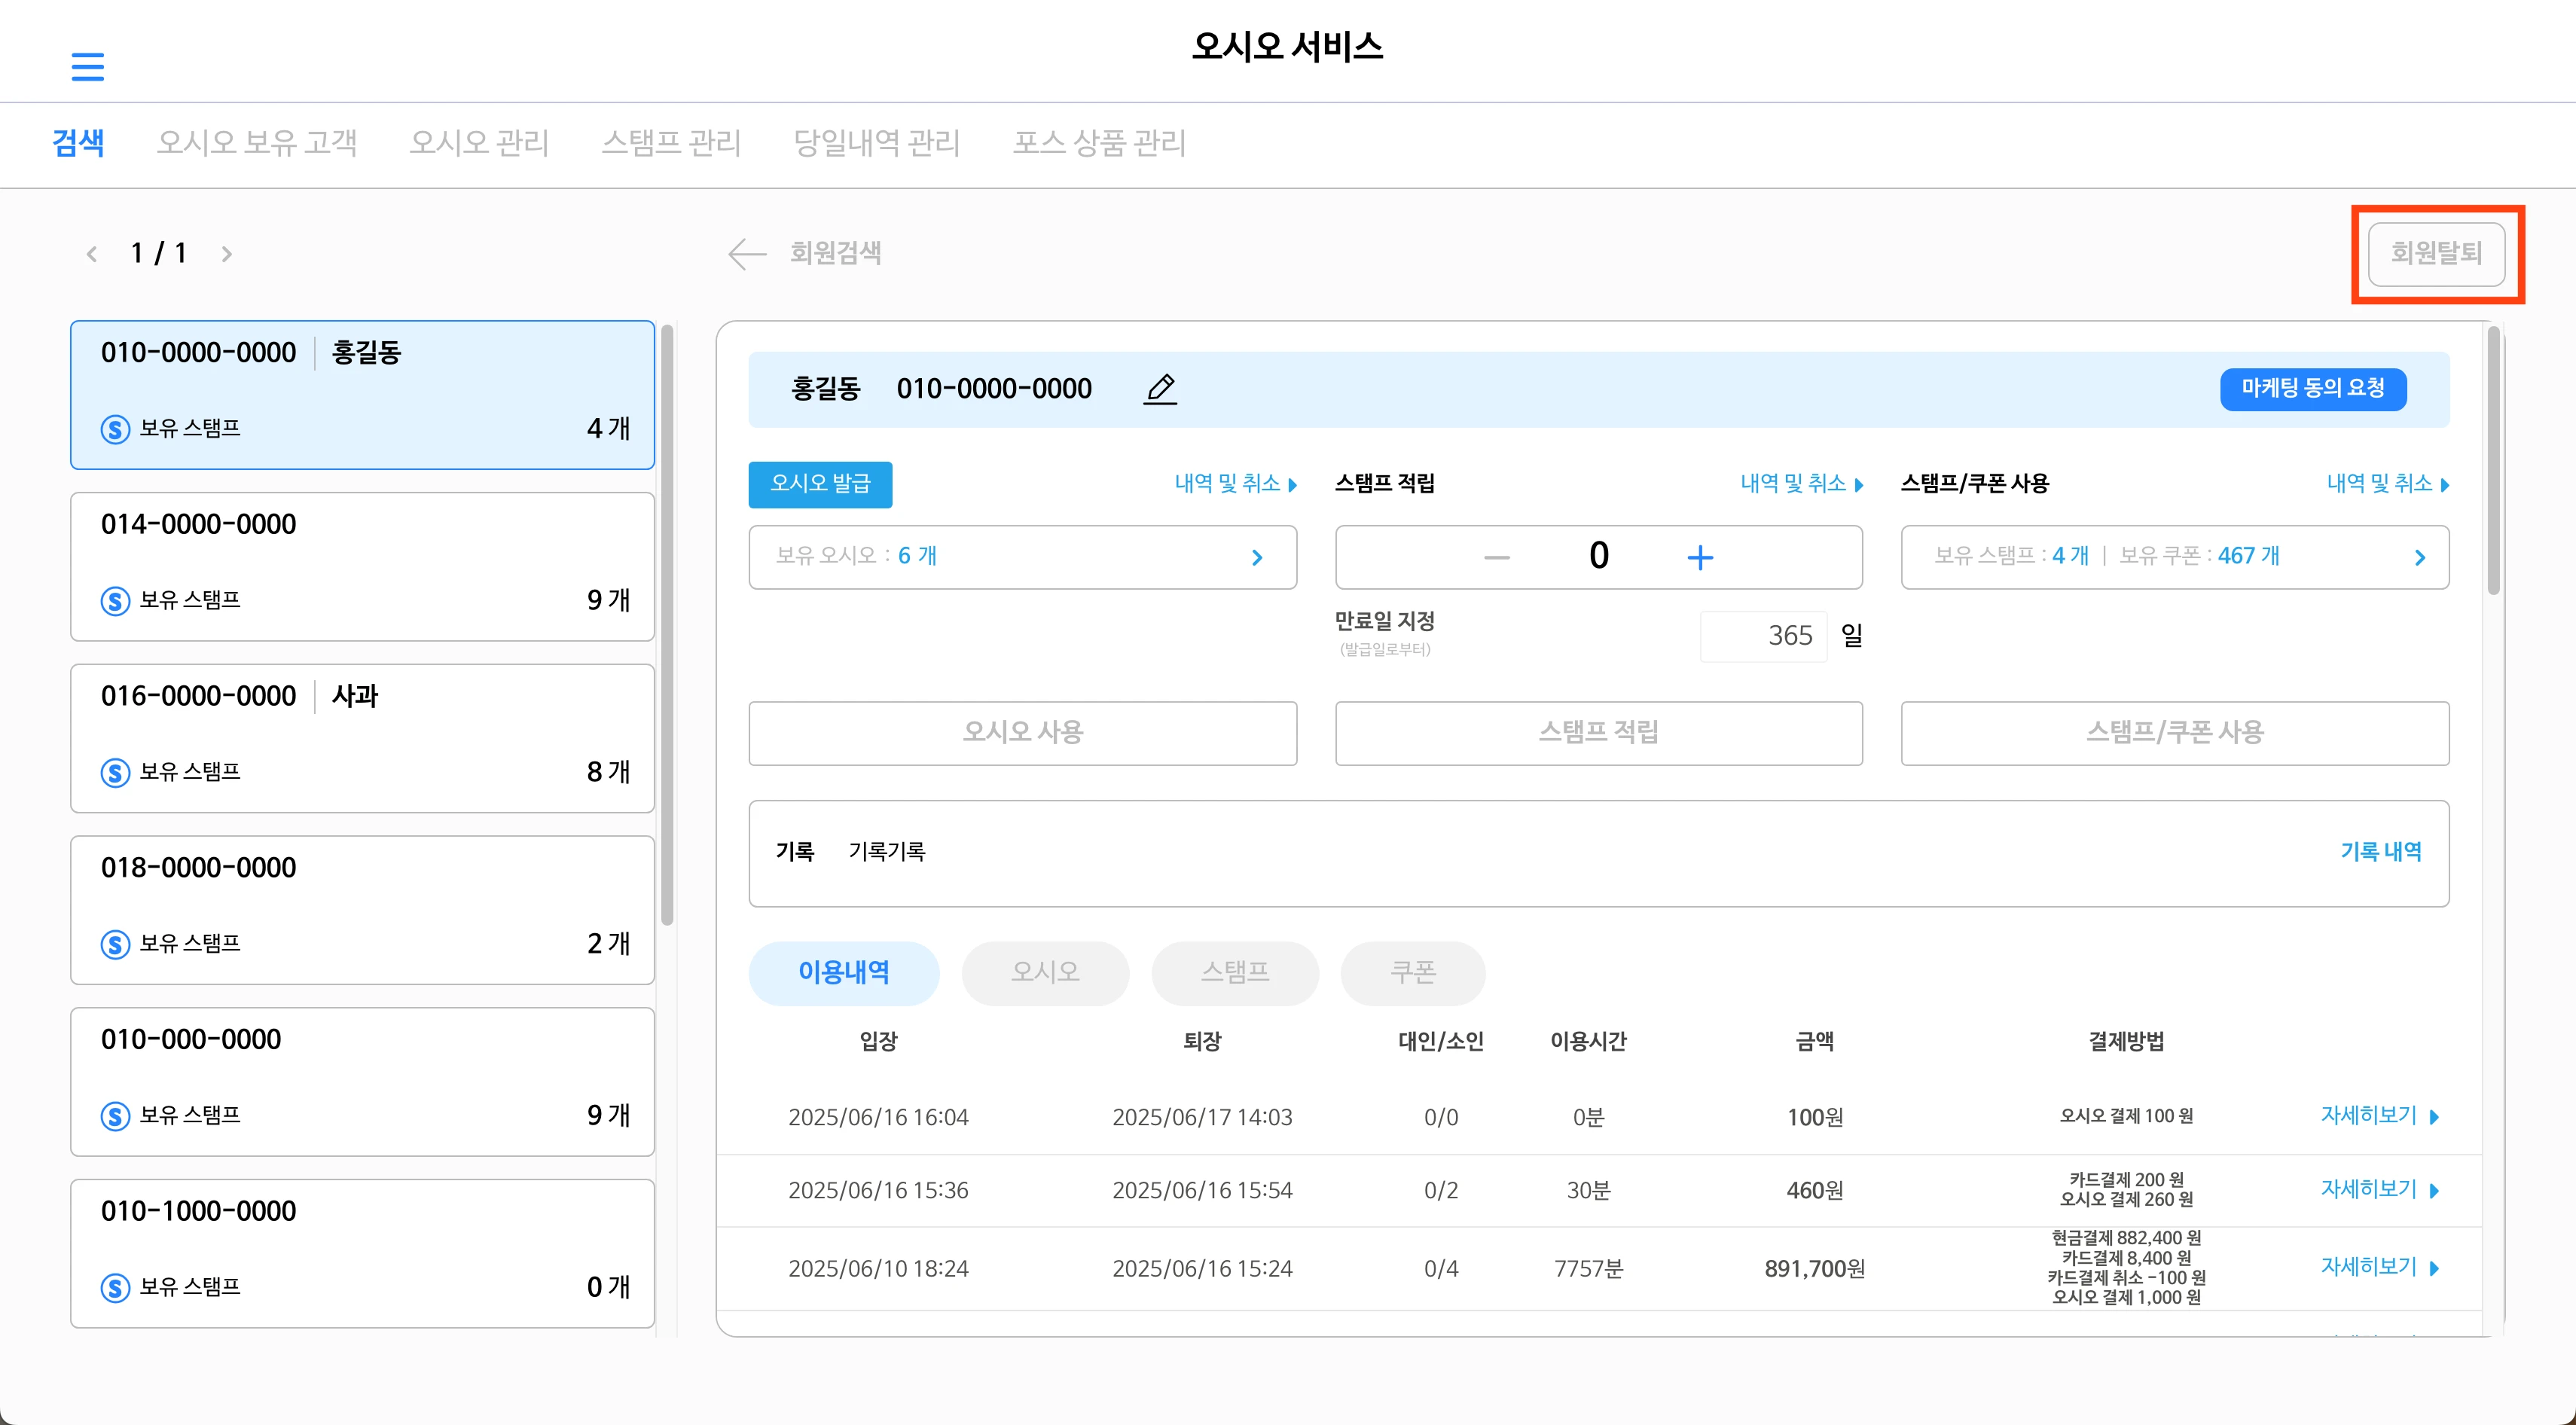The image size is (2576, 1425).
Task: Click the 회원검색 label
Action: click(x=835, y=254)
